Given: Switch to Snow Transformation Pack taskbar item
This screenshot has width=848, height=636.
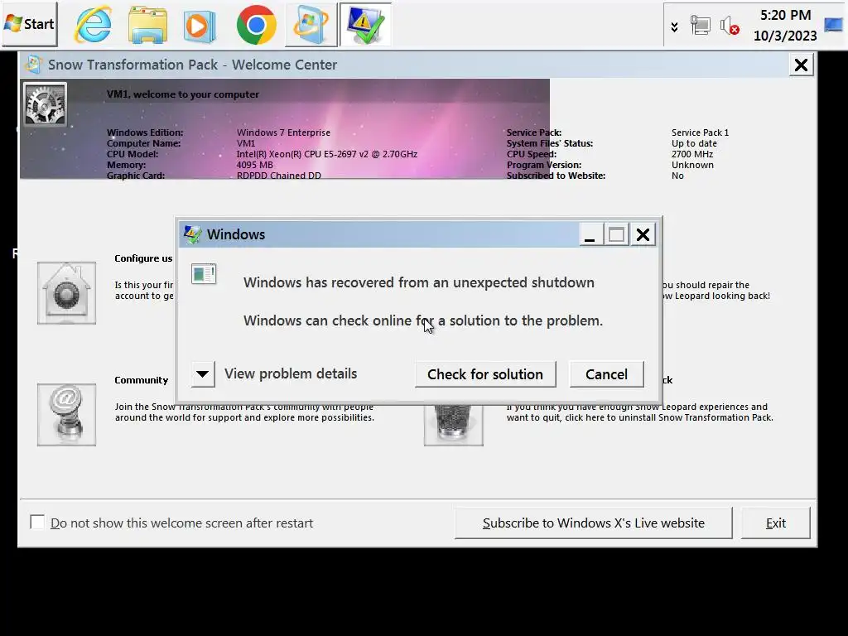Looking at the screenshot, I should click(311, 25).
